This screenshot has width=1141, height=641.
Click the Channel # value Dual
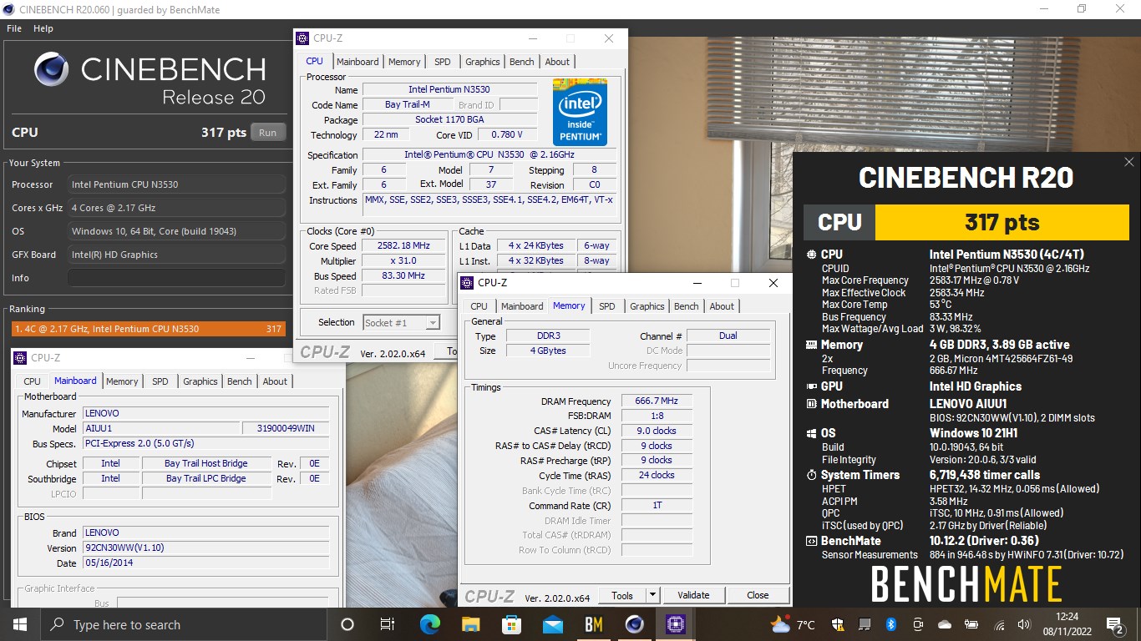[728, 336]
